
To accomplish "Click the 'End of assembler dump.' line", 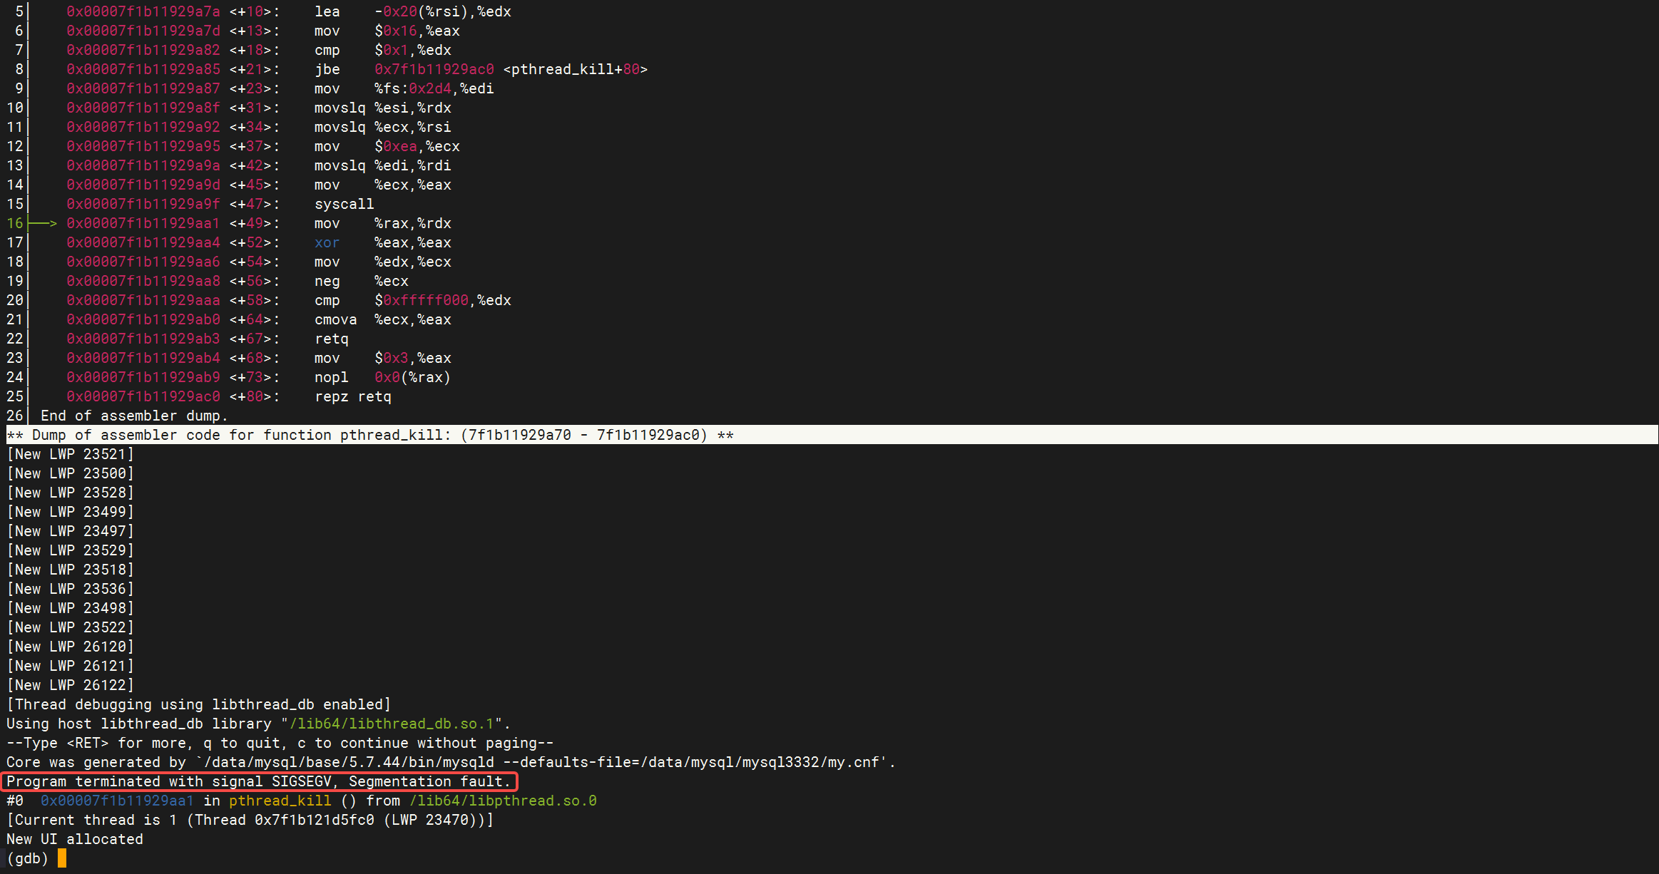I will click(x=134, y=416).
